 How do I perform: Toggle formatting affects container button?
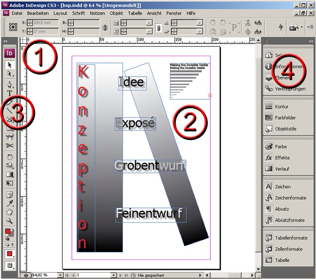pyautogui.click(x=7, y=244)
